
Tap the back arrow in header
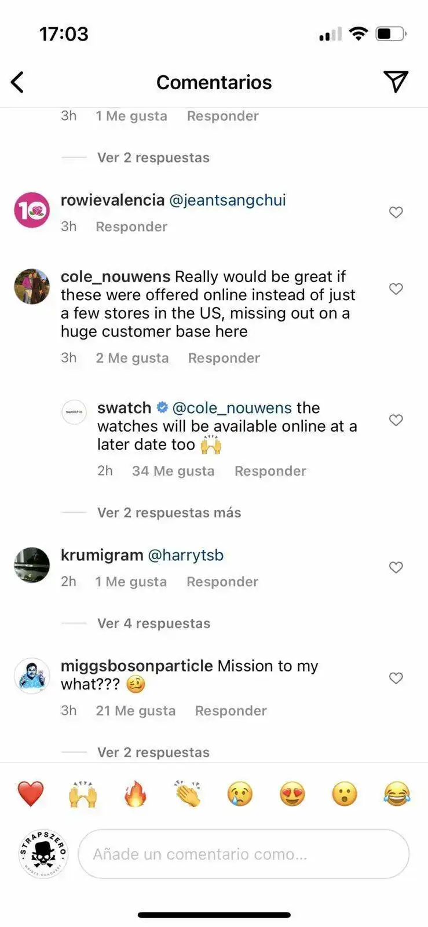(18, 82)
